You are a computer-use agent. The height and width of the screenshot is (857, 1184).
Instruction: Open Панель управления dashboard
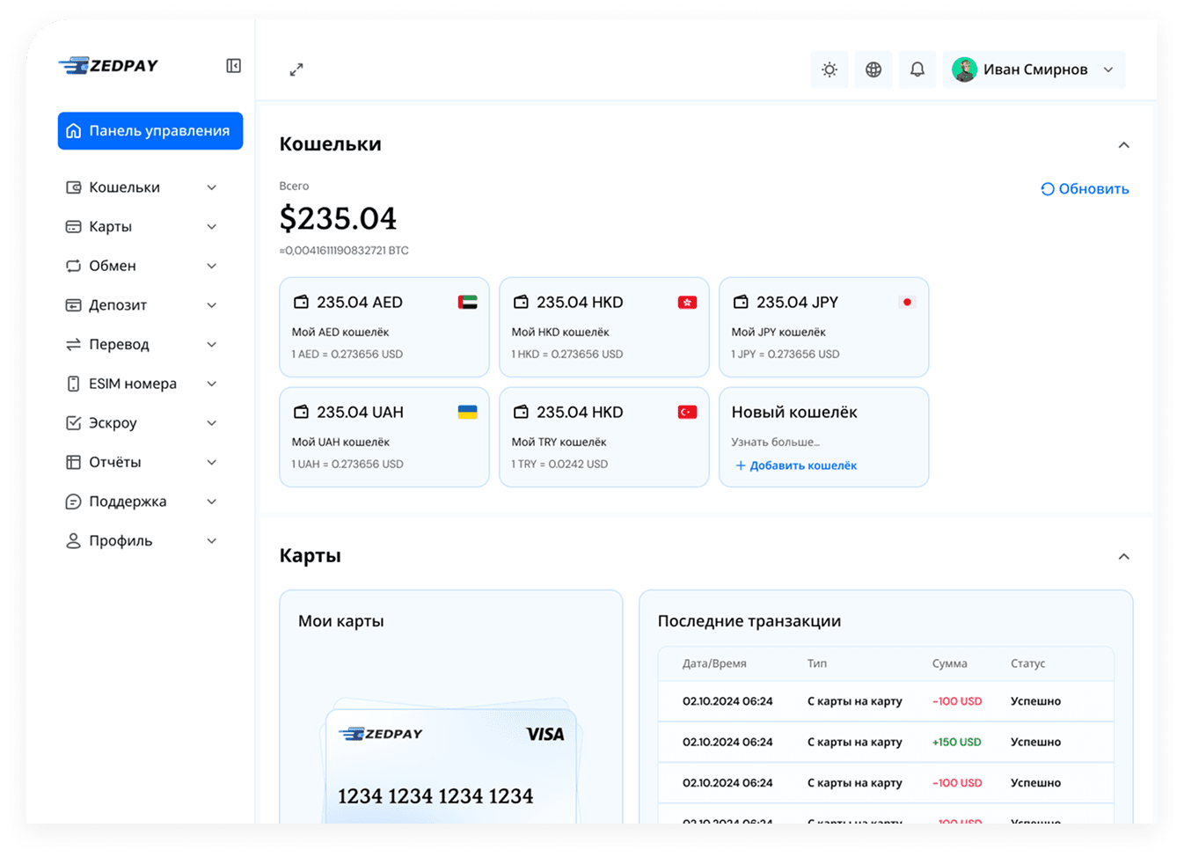pyautogui.click(x=150, y=130)
